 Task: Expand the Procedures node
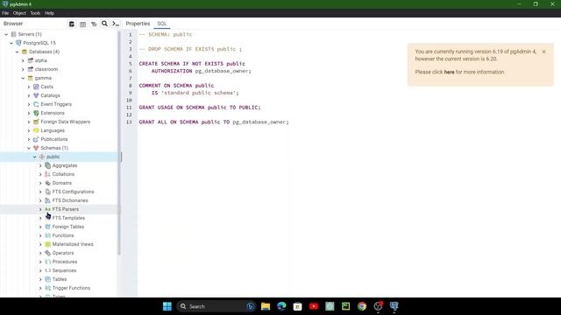(40, 262)
